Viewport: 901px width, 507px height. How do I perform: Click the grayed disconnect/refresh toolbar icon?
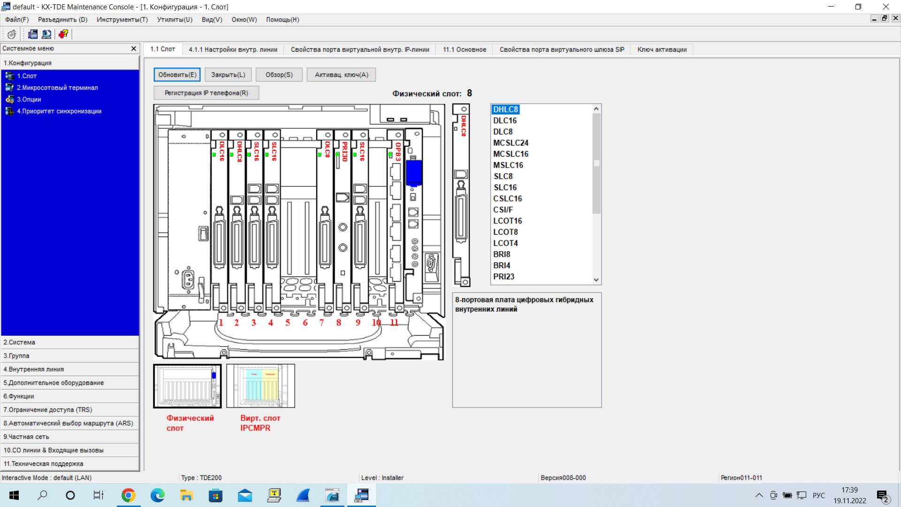pyautogui.click(x=12, y=34)
